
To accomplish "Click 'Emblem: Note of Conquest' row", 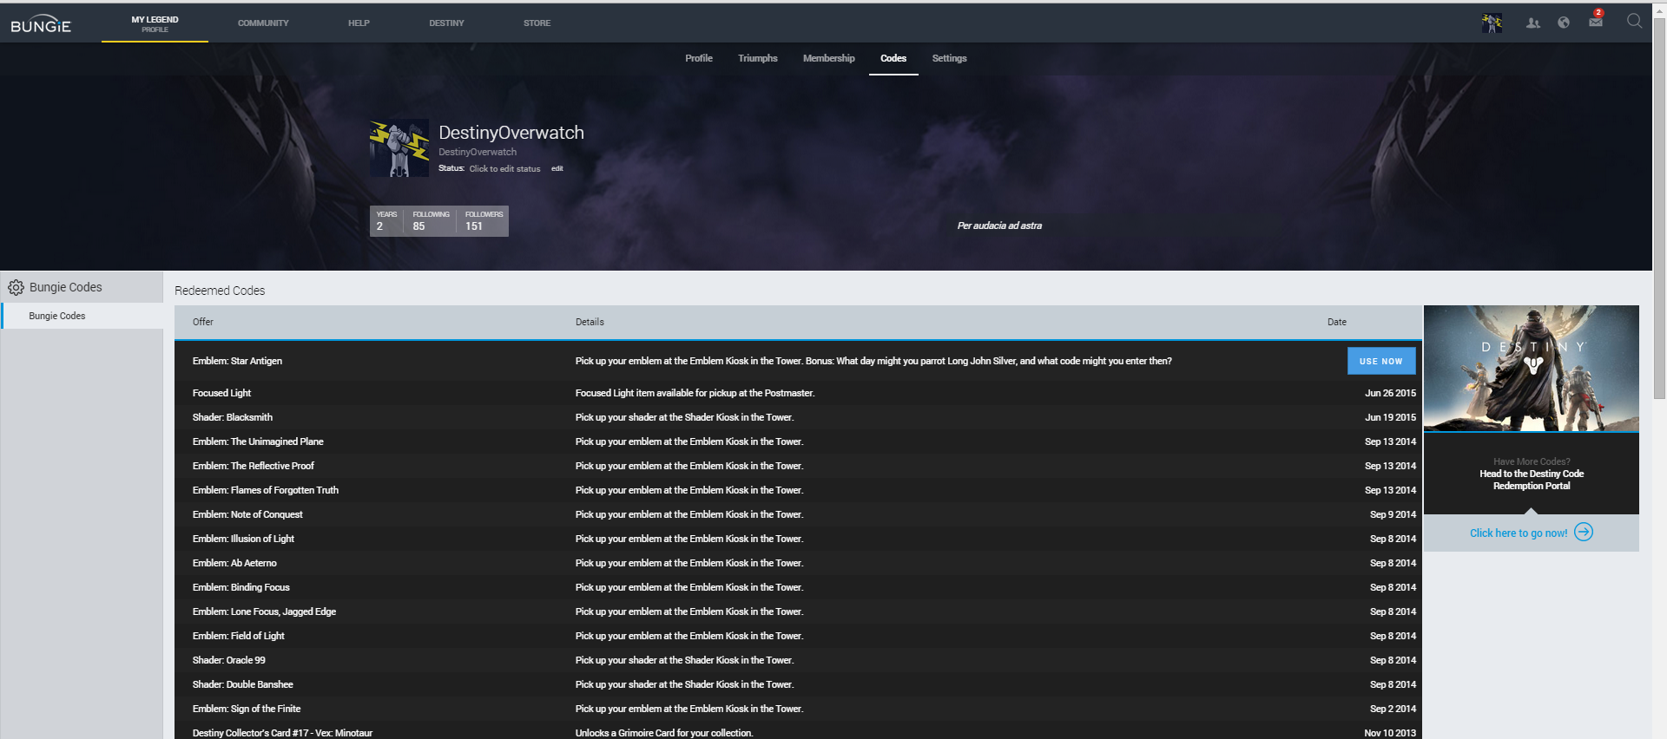I will (x=798, y=514).
